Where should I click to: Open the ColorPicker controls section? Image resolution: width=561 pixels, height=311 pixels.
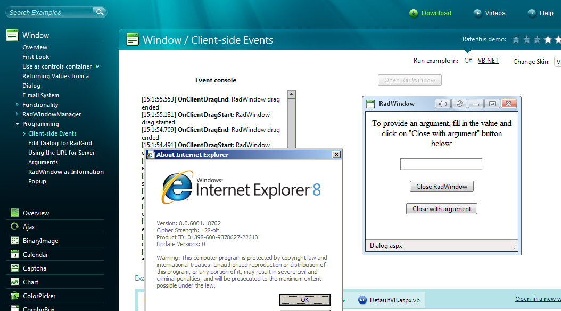pos(39,296)
